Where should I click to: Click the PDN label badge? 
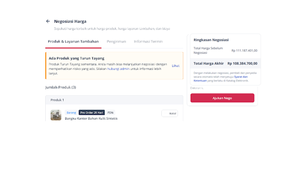tap(110, 113)
